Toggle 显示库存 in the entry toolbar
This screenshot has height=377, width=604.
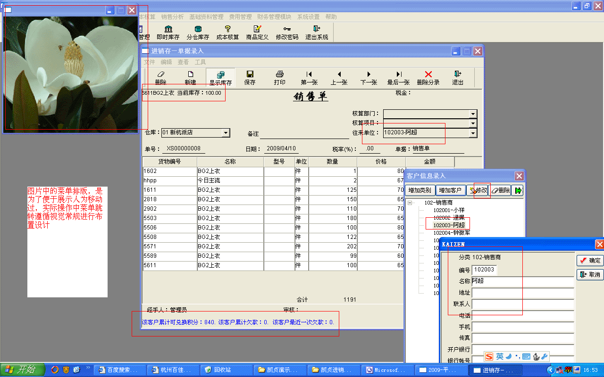(x=220, y=78)
